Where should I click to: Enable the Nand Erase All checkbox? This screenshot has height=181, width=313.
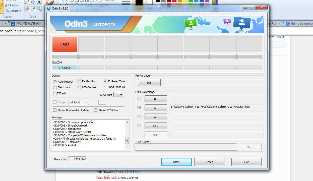pyautogui.click(x=105, y=87)
